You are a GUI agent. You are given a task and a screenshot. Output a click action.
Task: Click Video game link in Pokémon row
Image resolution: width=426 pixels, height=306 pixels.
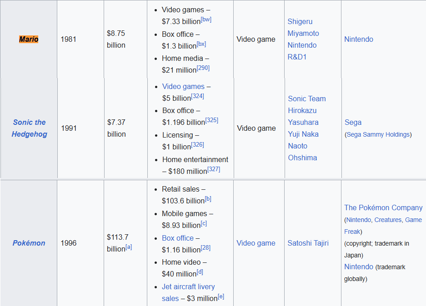(256, 243)
